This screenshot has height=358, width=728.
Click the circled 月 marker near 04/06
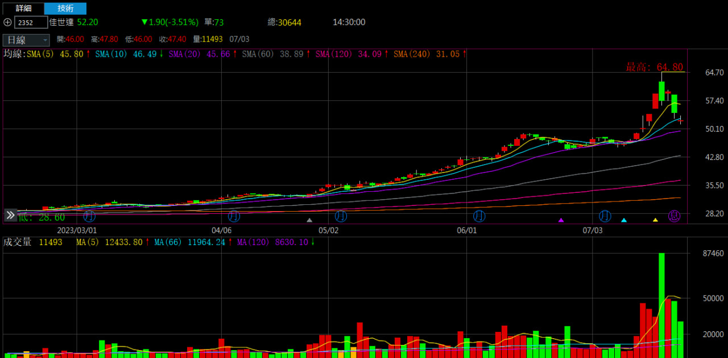coord(234,216)
